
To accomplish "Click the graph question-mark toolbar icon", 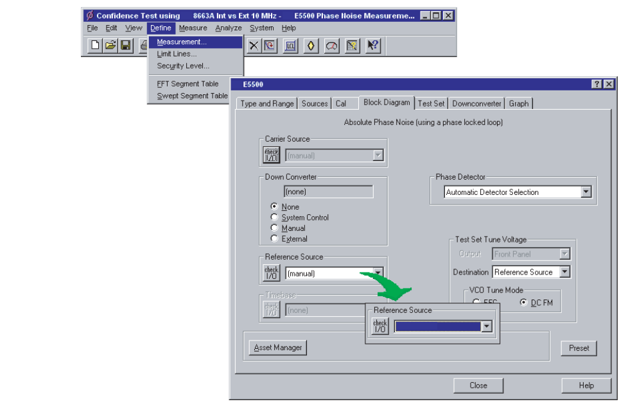I will pyautogui.click(x=352, y=46).
